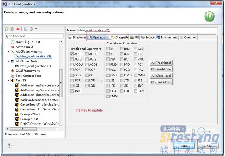The width and height of the screenshot is (225, 156).
Task: Click the tree scroll right arrow
Action: pos(57,129)
